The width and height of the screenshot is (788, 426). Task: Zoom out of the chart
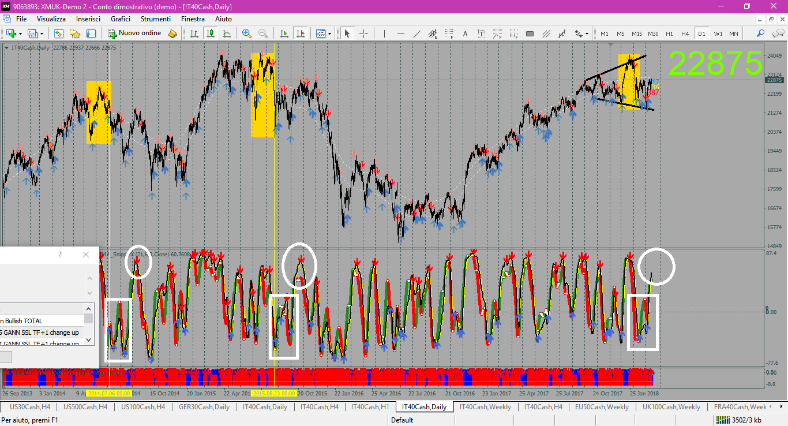pyautogui.click(x=263, y=33)
